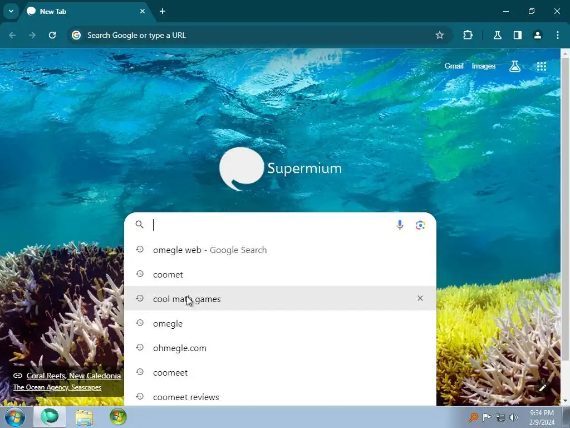Viewport: 570px width, 428px height.
Task: Go forward using the forward arrow
Action: 32,35
